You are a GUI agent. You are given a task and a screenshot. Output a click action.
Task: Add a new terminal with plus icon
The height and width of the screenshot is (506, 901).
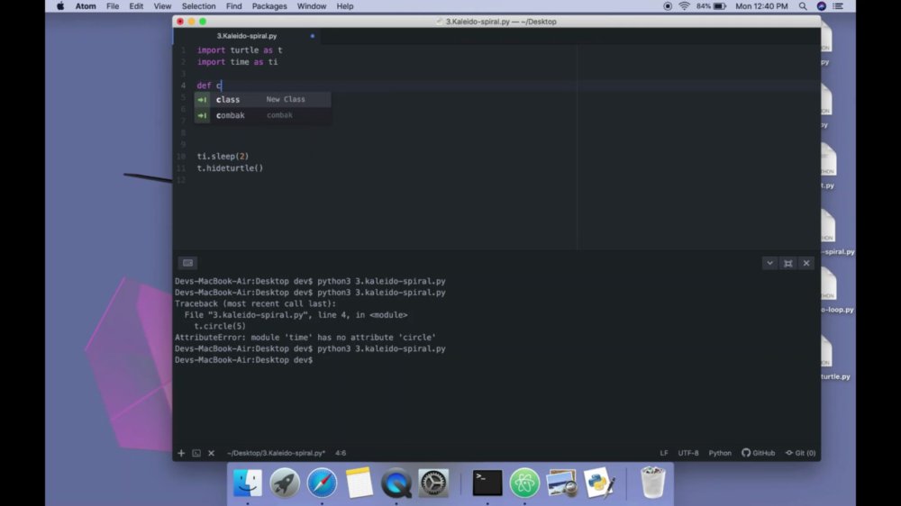pyautogui.click(x=181, y=453)
